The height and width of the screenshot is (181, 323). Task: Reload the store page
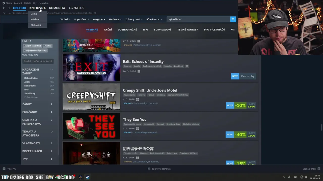point(4,13)
